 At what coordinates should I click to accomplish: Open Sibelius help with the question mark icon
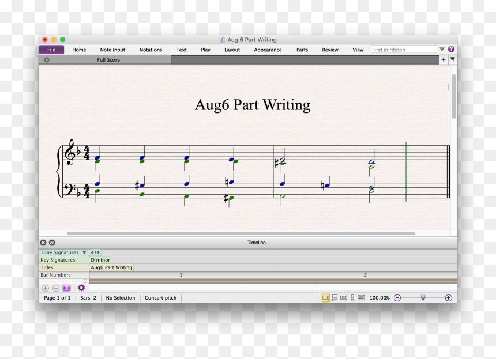[451, 49]
